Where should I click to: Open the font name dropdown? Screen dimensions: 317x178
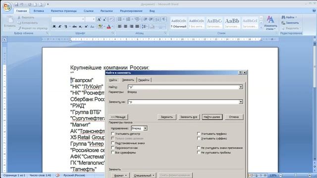[83, 19]
